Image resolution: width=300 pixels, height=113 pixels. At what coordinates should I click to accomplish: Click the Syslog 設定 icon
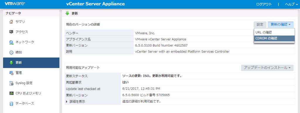point(11,83)
